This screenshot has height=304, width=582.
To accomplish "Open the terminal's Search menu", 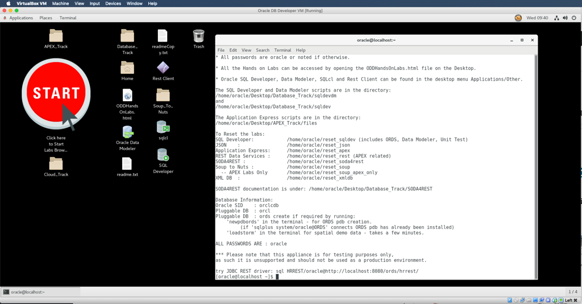I will point(263,50).
